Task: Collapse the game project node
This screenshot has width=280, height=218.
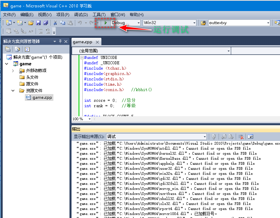Action: [x=7, y=64]
